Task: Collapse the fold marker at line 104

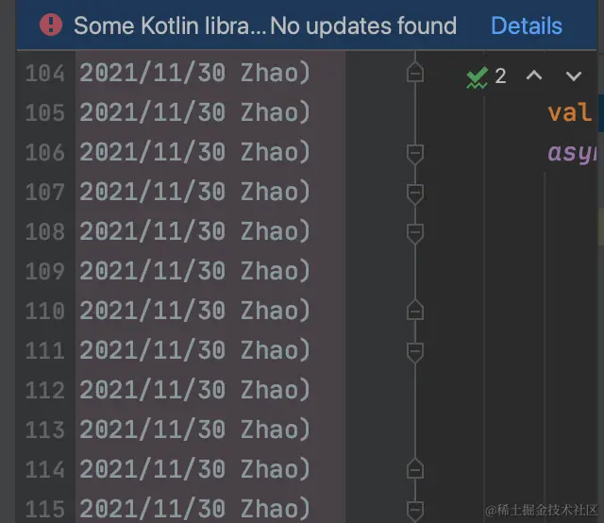Action: [x=414, y=73]
